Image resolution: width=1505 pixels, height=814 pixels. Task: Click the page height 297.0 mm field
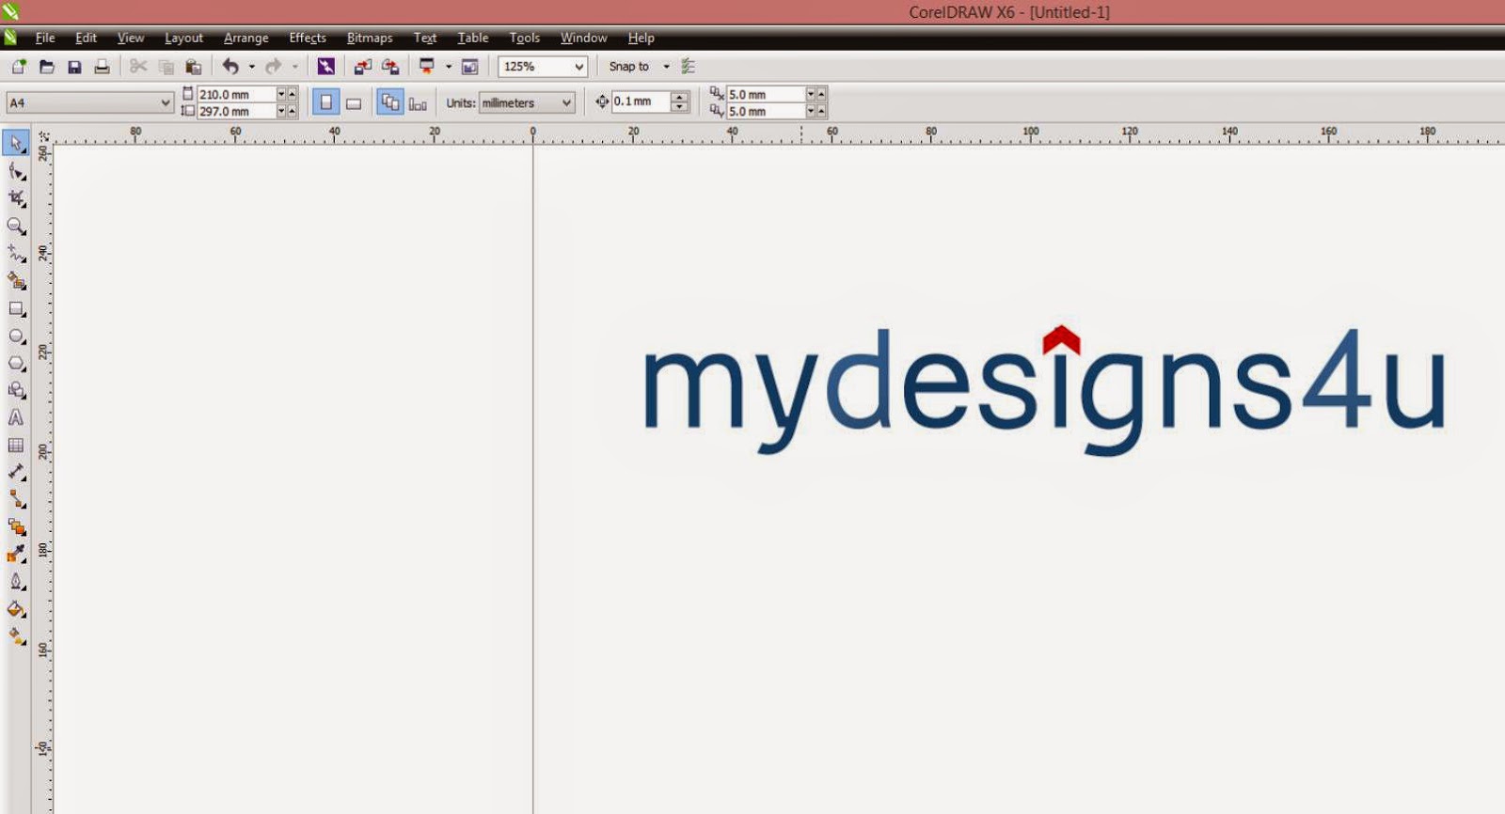236,111
